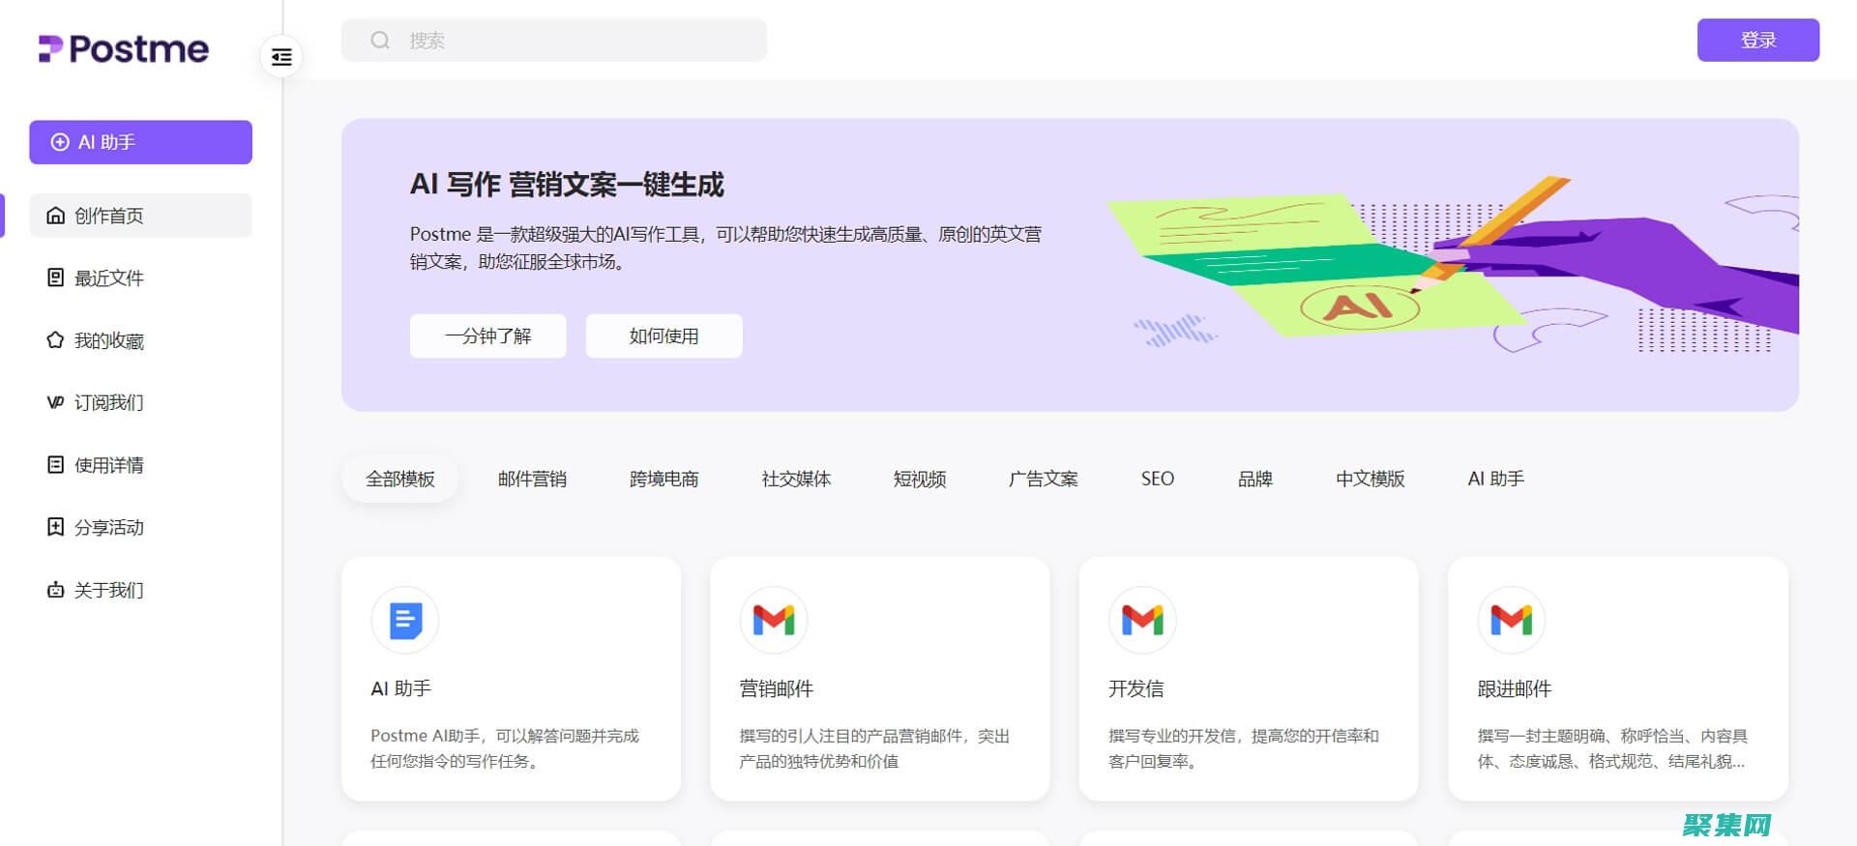
Task: Open the SEO template tab
Action: tap(1157, 479)
